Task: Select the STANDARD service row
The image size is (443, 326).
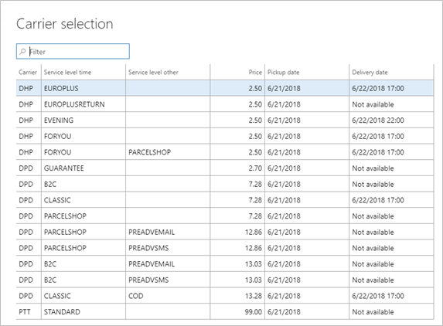Action: pyautogui.click(x=225, y=312)
